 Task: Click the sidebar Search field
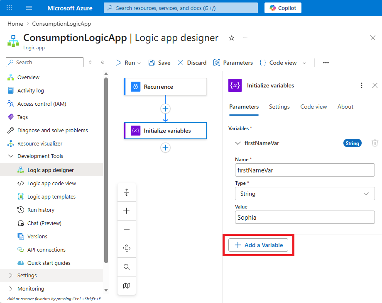pyautogui.click(x=44, y=62)
